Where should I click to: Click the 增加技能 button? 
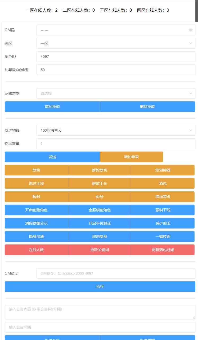pos(52,107)
